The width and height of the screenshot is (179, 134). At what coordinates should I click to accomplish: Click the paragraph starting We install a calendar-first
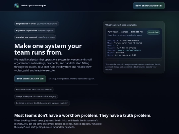53,65
